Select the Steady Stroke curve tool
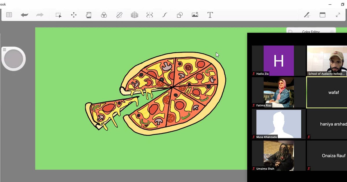 [x=165, y=15]
